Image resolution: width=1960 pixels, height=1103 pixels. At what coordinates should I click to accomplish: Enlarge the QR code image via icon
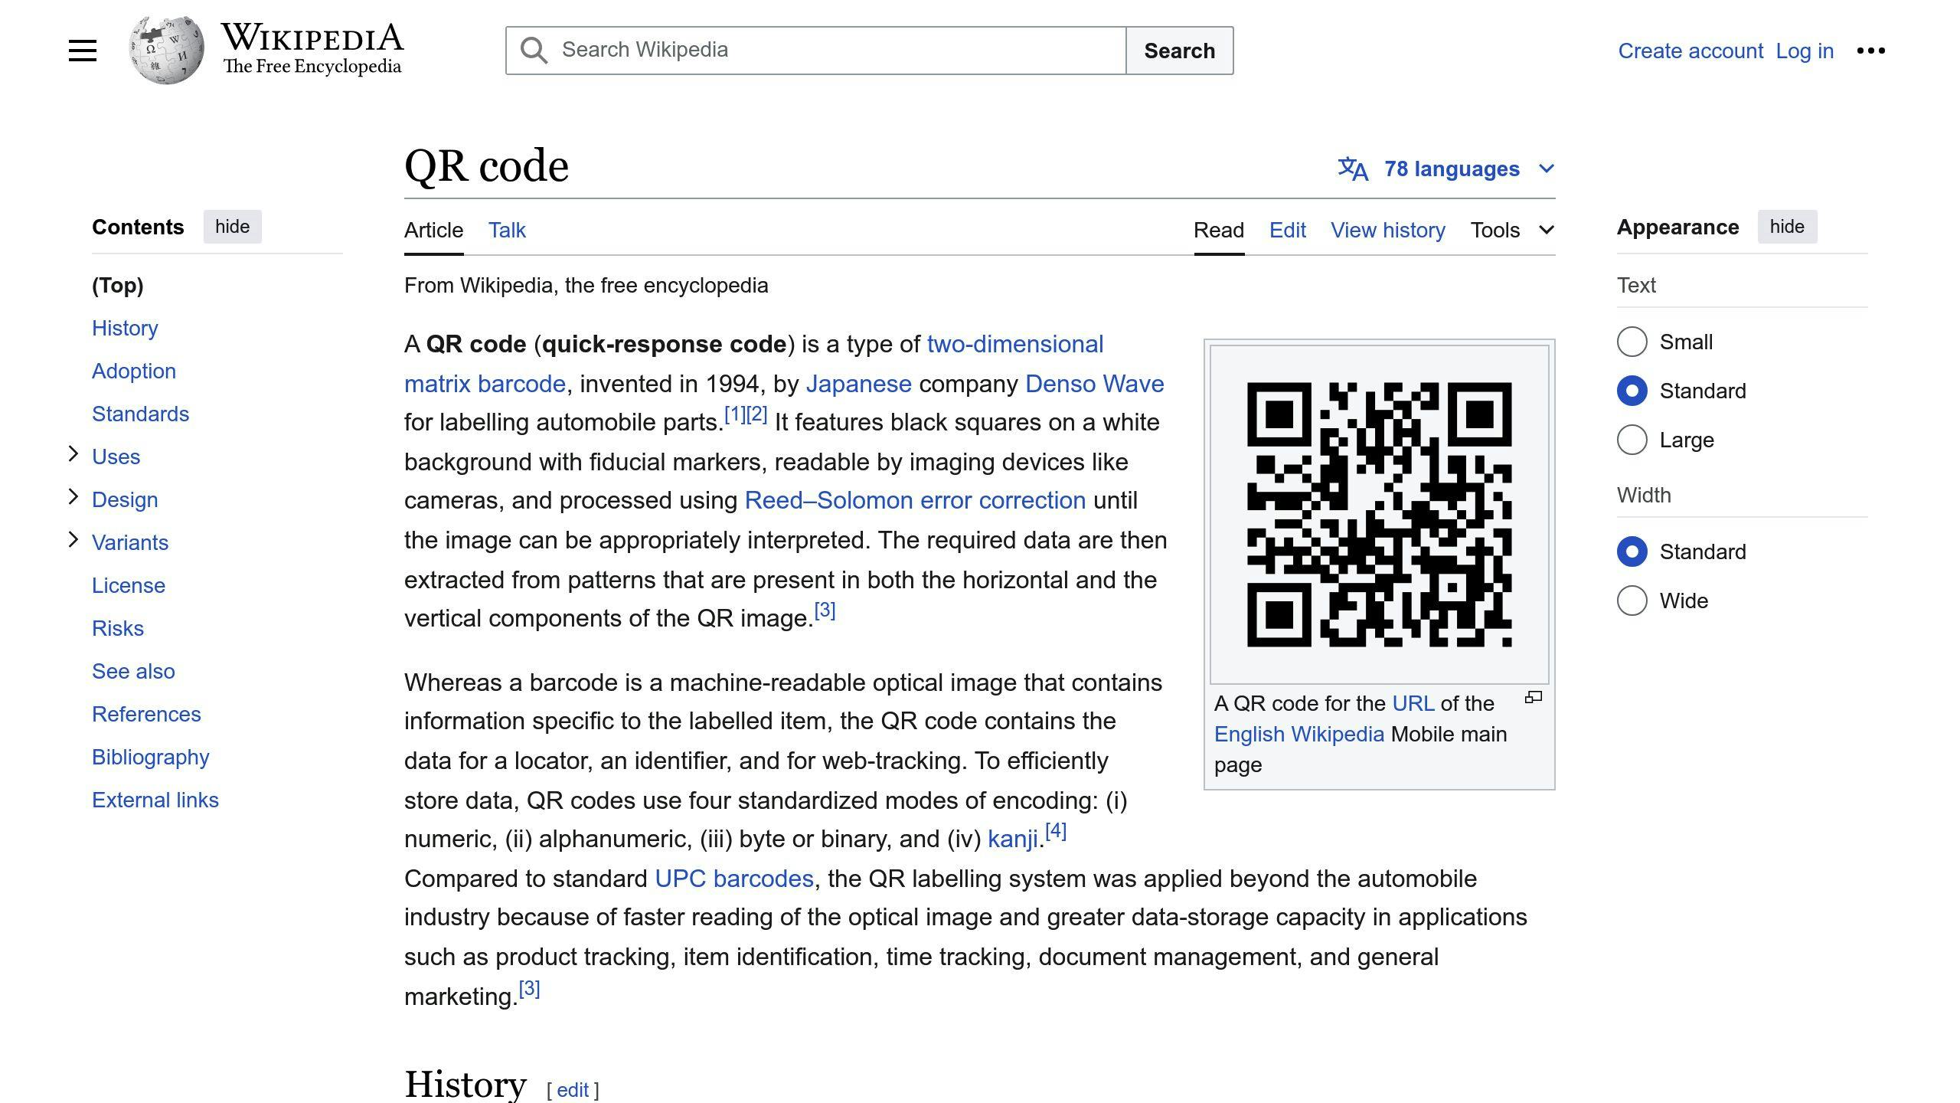point(1533,697)
